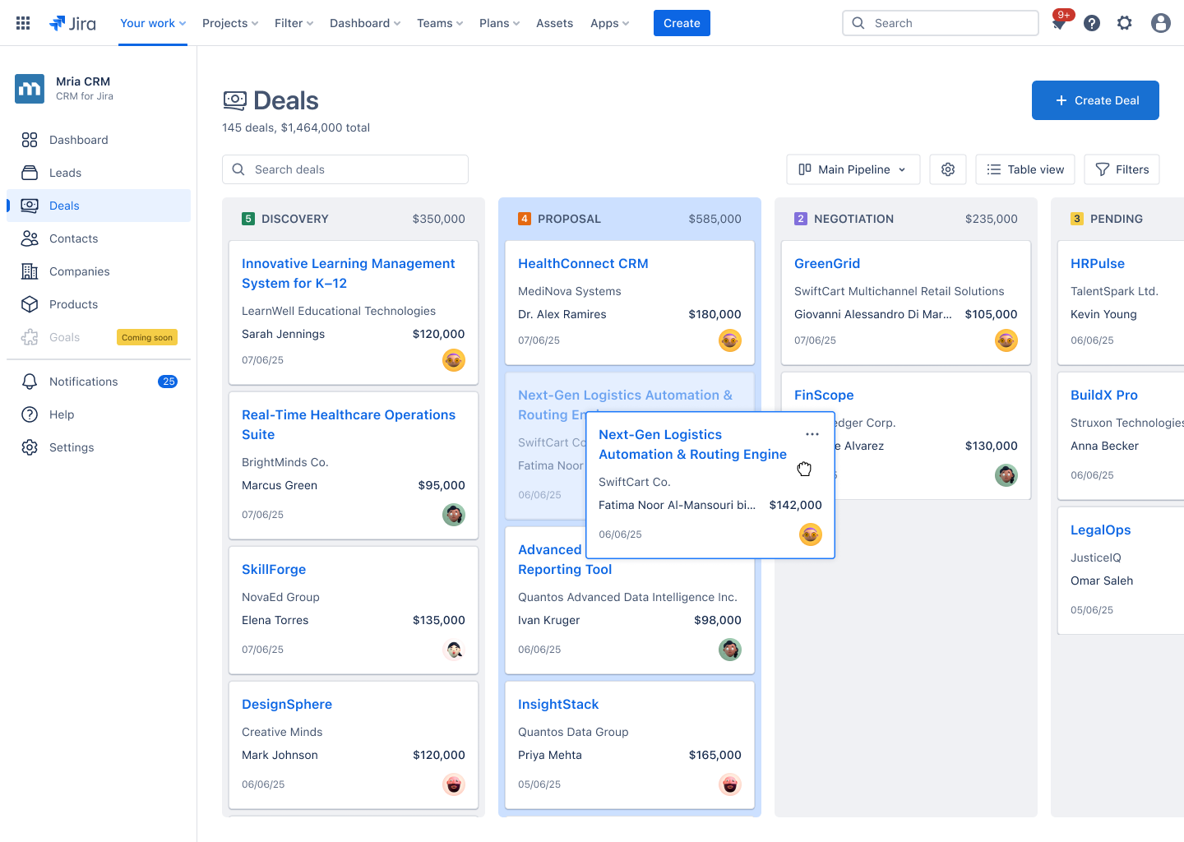Click assignee avatar on HealthConnect CRM card
The image size is (1184, 842).
click(730, 340)
